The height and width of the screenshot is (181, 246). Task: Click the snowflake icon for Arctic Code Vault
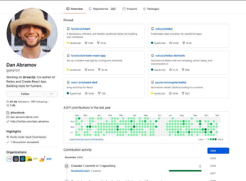tap(8, 137)
